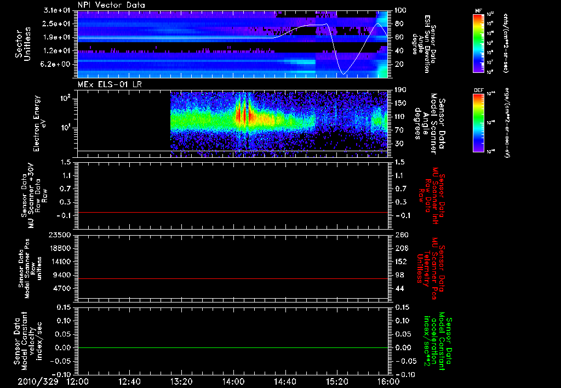561x388 pixels.
Task: Click the 14:00 time axis label
Action: (233, 381)
